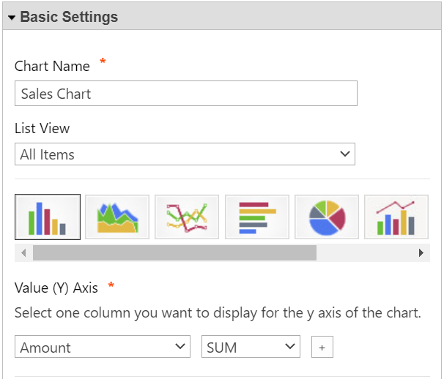Open the List View dropdown showing All Items
This screenshot has height=379, width=444.
(185, 154)
